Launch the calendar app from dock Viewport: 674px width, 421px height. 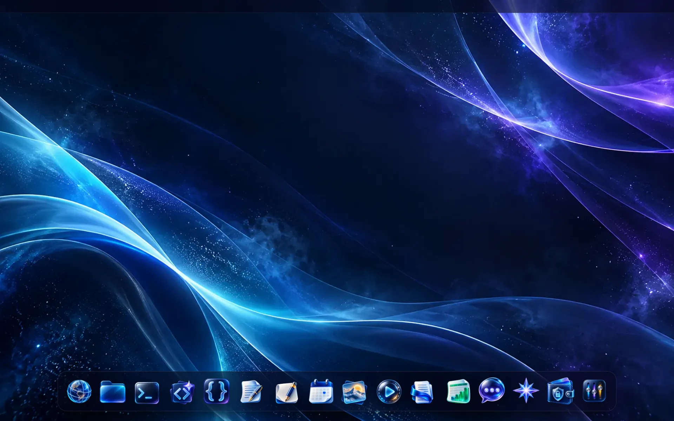pyautogui.click(x=321, y=391)
